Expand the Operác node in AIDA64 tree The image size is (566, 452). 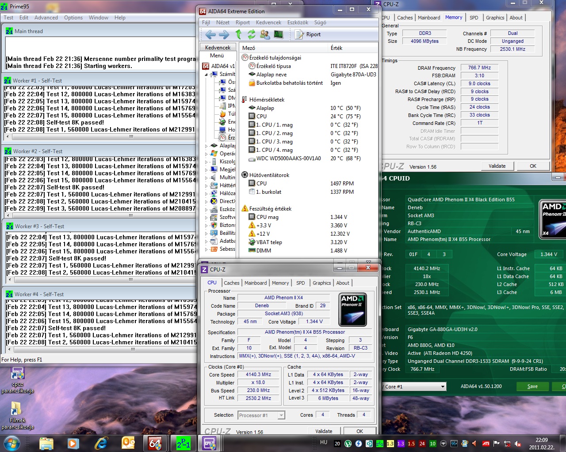click(206, 154)
